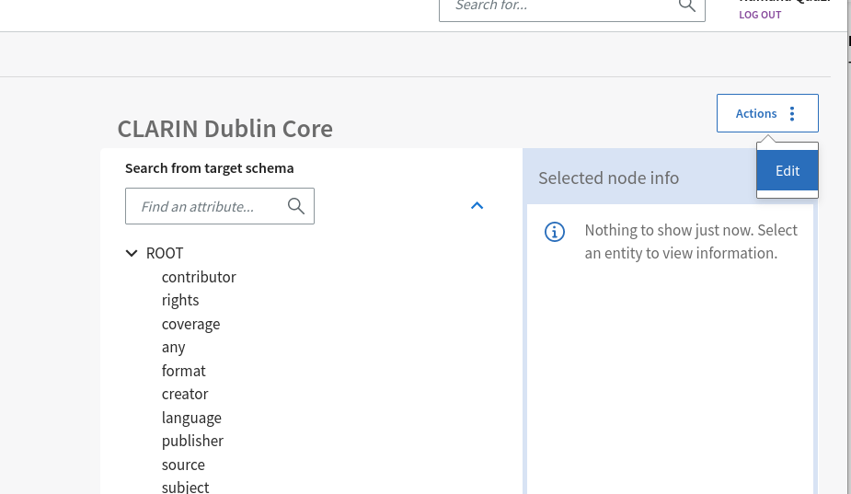
Task: Select the any tree item
Action: tap(173, 348)
